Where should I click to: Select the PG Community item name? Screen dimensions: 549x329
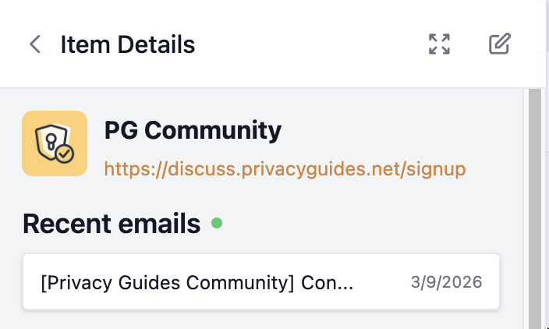coord(193,130)
